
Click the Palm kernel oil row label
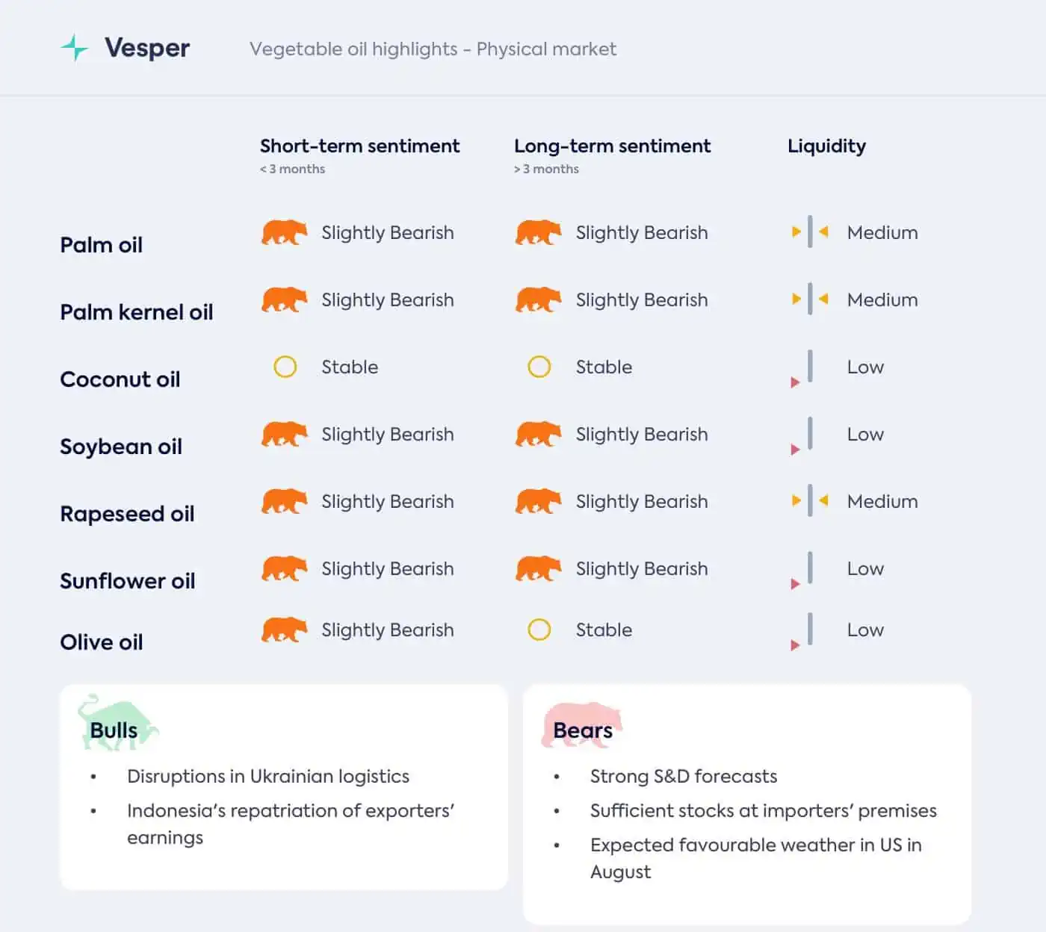(x=137, y=312)
